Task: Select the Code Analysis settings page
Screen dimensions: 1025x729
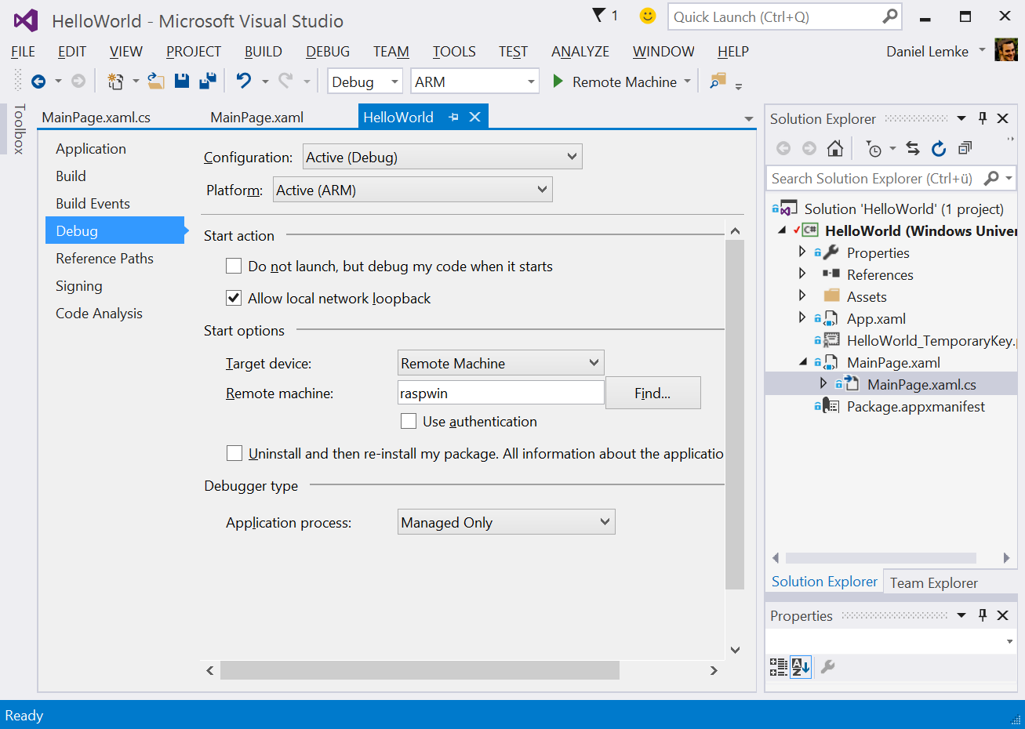Action: (x=99, y=314)
